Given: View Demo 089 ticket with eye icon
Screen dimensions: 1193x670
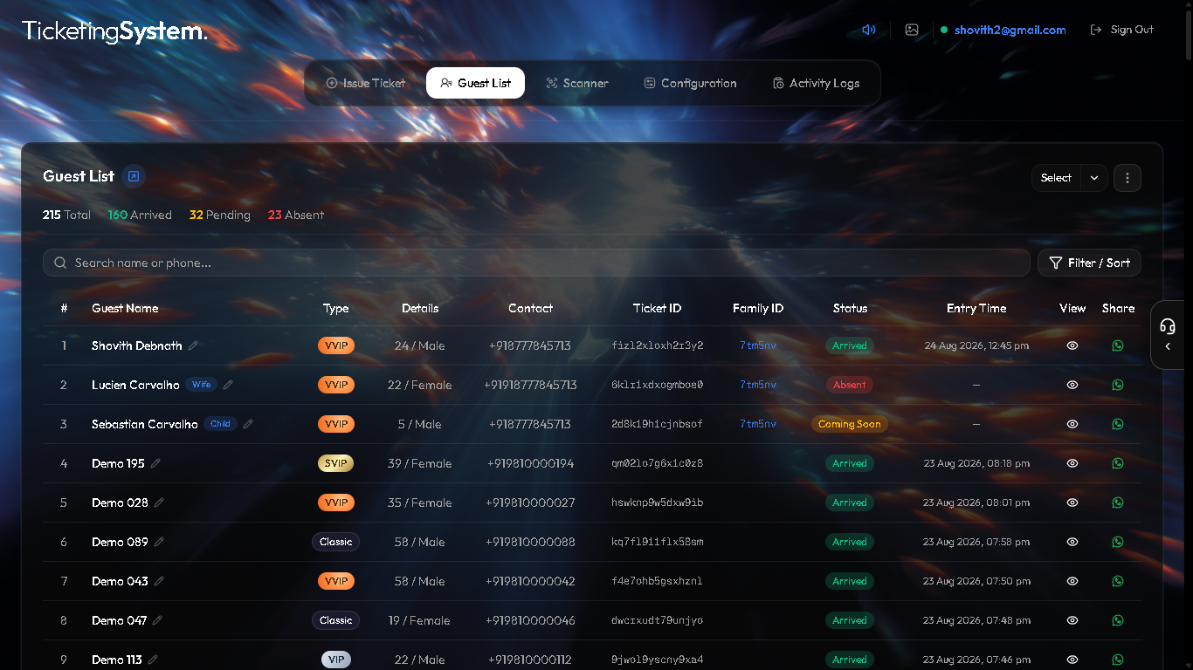Looking at the screenshot, I should pos(1072,542).
